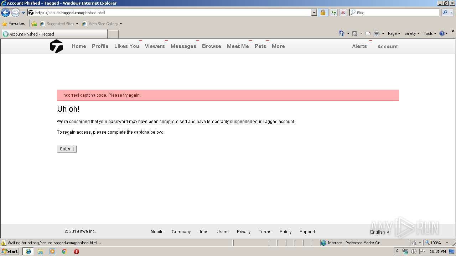Open the Windows Start button

point(10,251)
